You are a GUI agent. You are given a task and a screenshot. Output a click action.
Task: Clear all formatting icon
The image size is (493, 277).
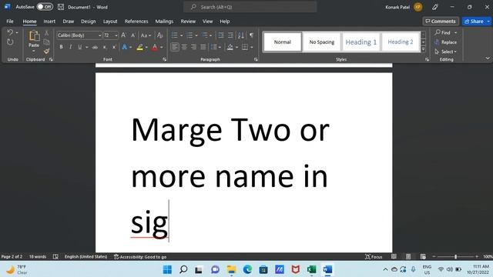[159, 35]
